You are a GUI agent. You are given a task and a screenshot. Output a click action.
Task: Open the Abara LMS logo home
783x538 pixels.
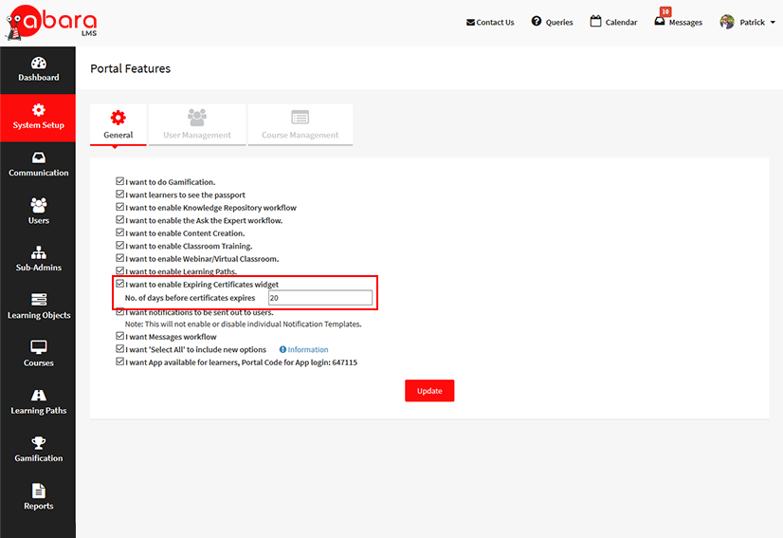pyautogui.click(x=51, y=23)
